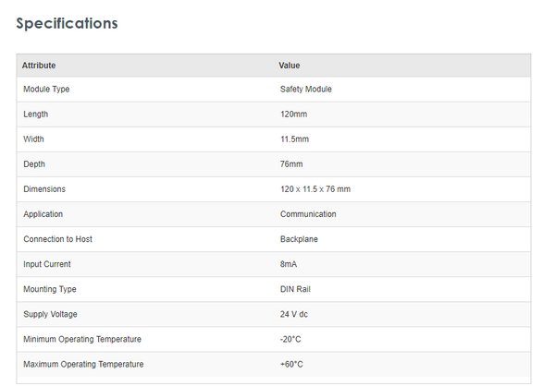Click the 24 V dc supply voltage value
Screen dimensions: 555x386
coord(294,314)
